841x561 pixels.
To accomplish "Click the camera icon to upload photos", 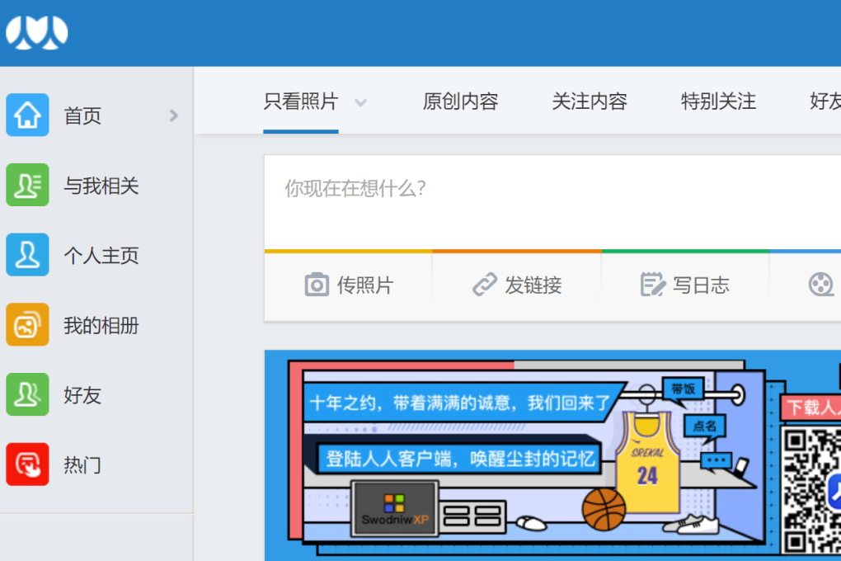I will point(317,284).
